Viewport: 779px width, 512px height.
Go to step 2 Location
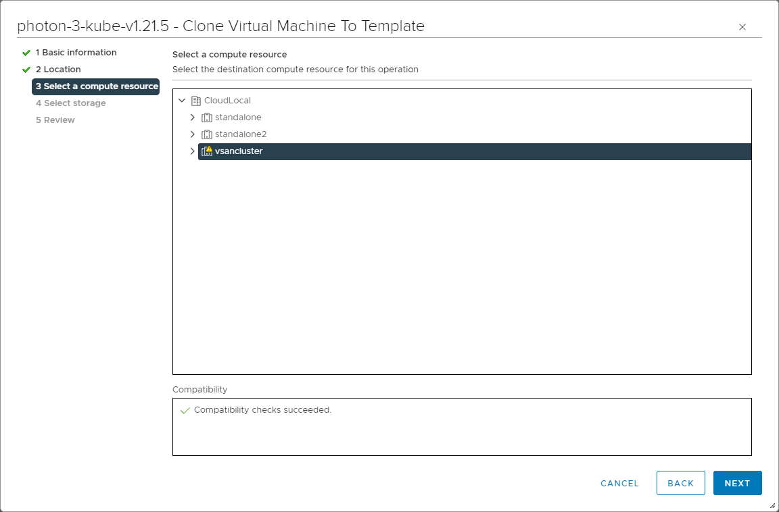pos(58,70)
